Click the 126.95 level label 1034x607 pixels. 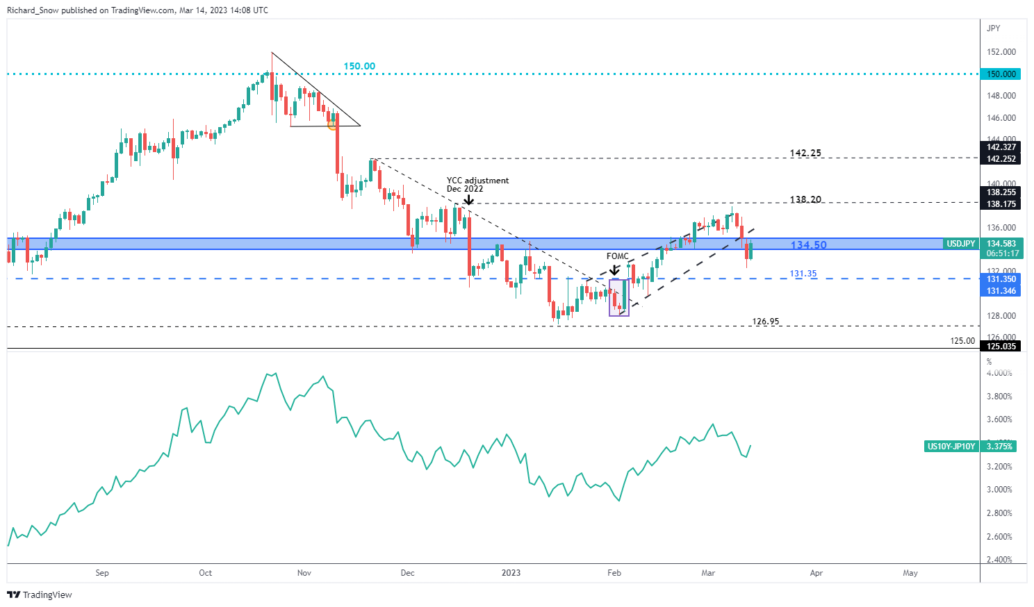click(766, 322)
